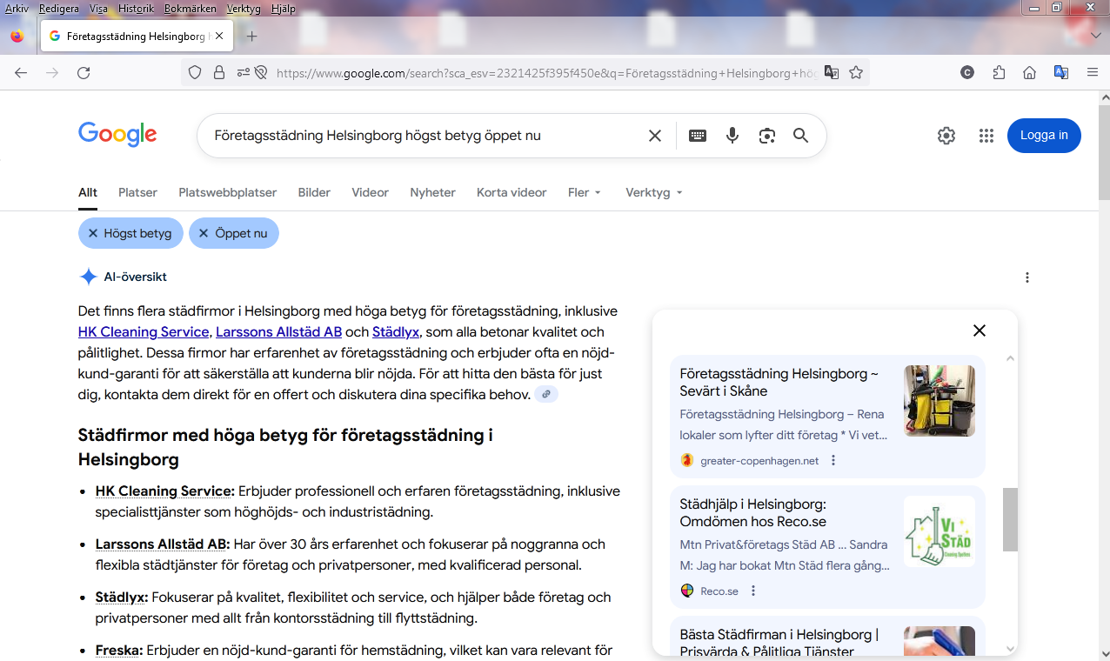
Task: Expand the Verktyg search tools dropdown
Action: coord(654,192)
